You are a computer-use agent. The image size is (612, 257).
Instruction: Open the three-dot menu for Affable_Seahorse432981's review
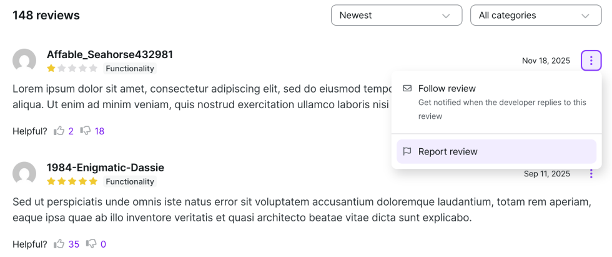coord(591,61)
